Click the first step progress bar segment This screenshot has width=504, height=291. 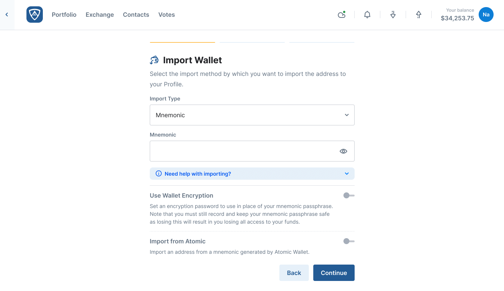[x=182, y=42]
